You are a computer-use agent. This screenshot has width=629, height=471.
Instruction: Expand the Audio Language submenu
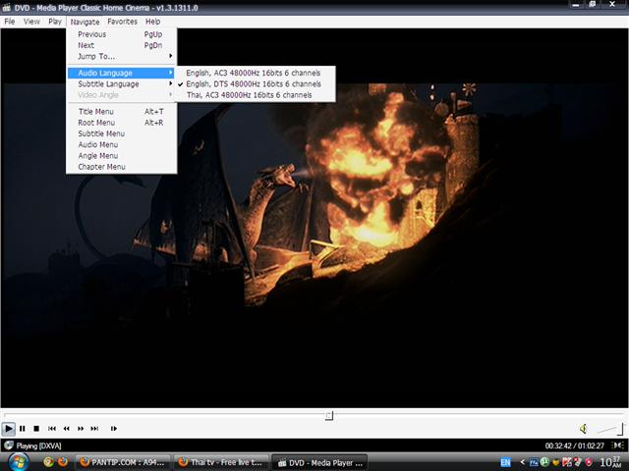point(122,73)
